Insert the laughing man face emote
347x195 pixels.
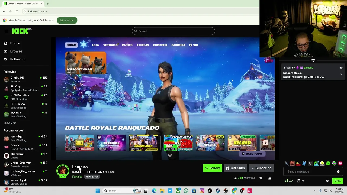[x=292, y=163]
